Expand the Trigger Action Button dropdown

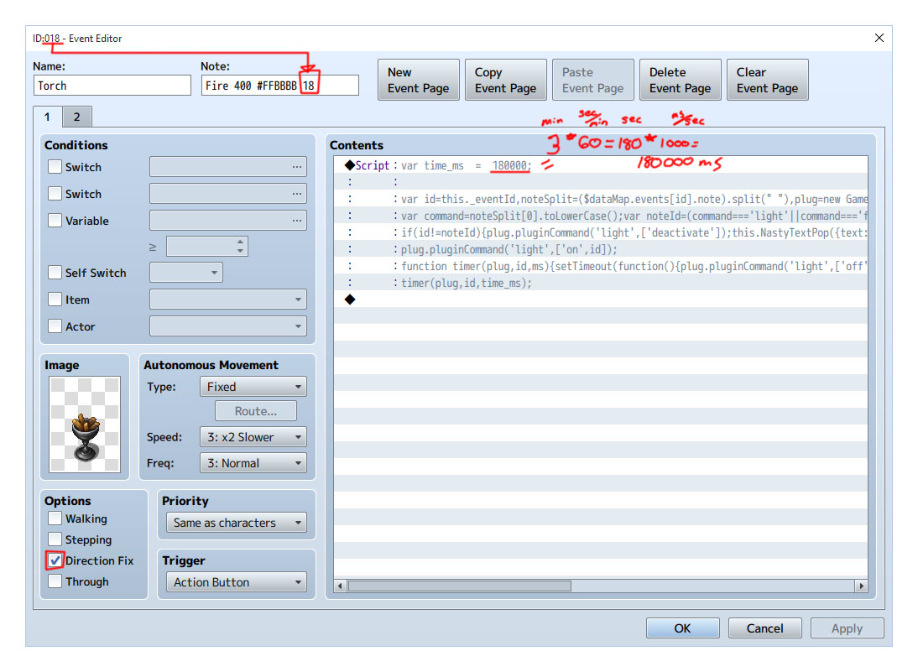237,582
